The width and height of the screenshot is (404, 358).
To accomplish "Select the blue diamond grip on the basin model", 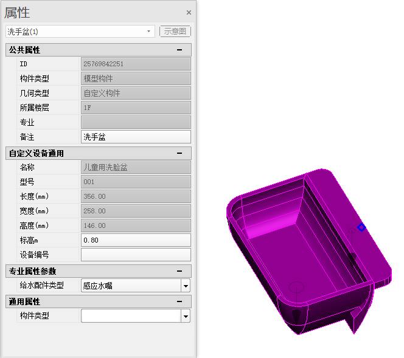I will [x=361, y=227].
